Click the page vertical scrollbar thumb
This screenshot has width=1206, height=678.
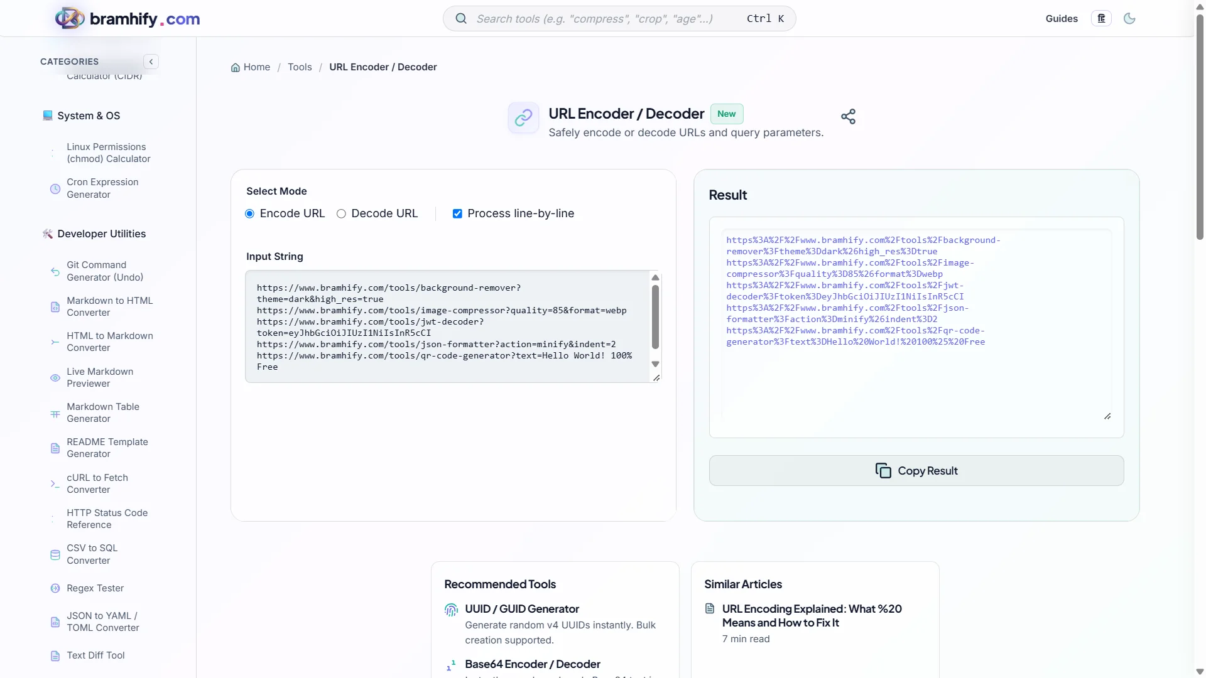pyautogui.click(x=1200, y=127)
